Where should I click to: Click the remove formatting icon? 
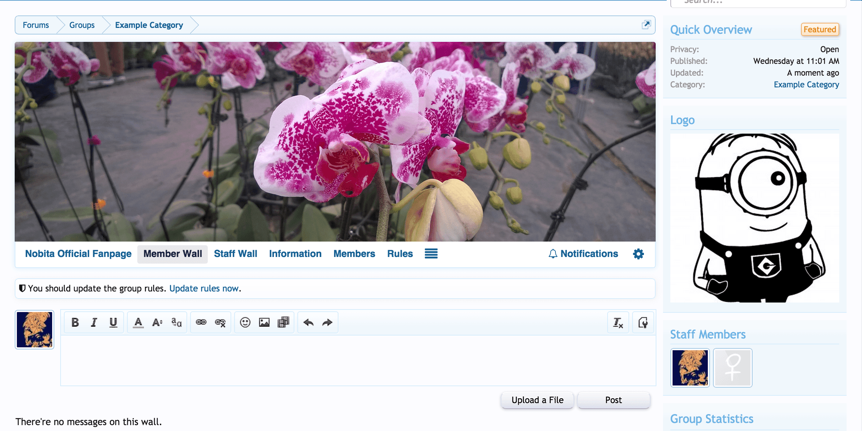pos(618,322)
